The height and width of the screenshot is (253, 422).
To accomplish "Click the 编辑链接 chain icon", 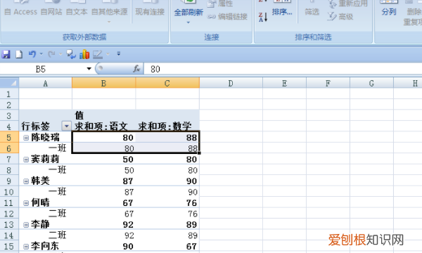I will (x=212, y=17).
